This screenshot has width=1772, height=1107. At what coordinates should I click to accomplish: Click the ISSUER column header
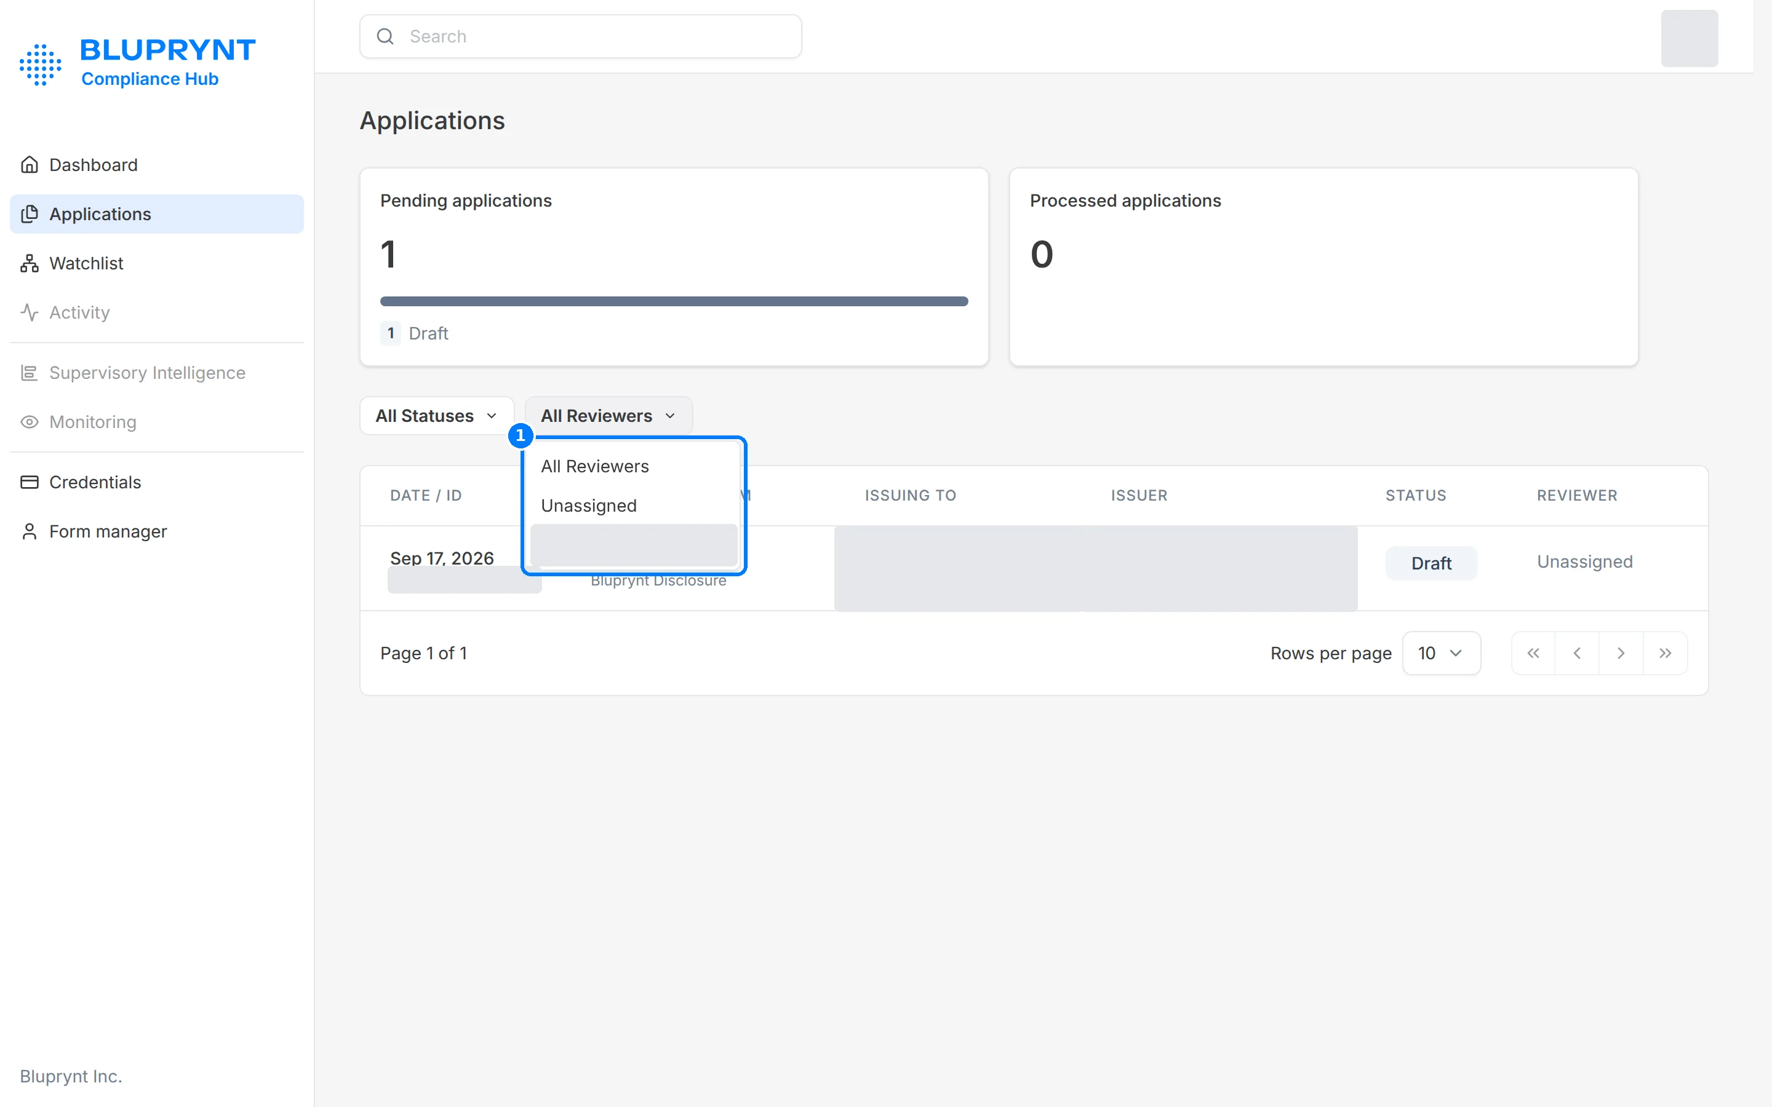click(1139, 496)
